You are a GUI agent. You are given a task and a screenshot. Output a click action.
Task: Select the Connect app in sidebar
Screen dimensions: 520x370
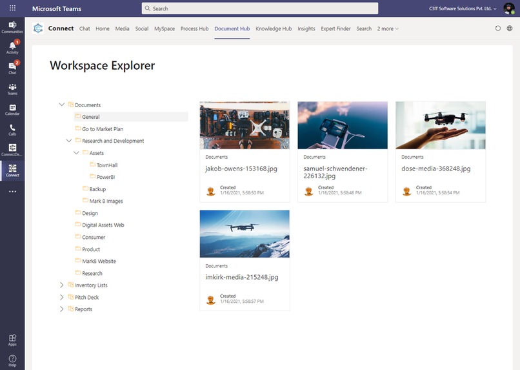(12, 170)
